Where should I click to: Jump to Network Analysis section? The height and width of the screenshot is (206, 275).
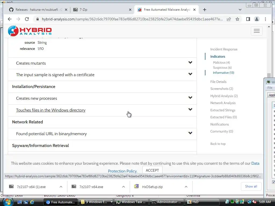[x=223, y=103]
